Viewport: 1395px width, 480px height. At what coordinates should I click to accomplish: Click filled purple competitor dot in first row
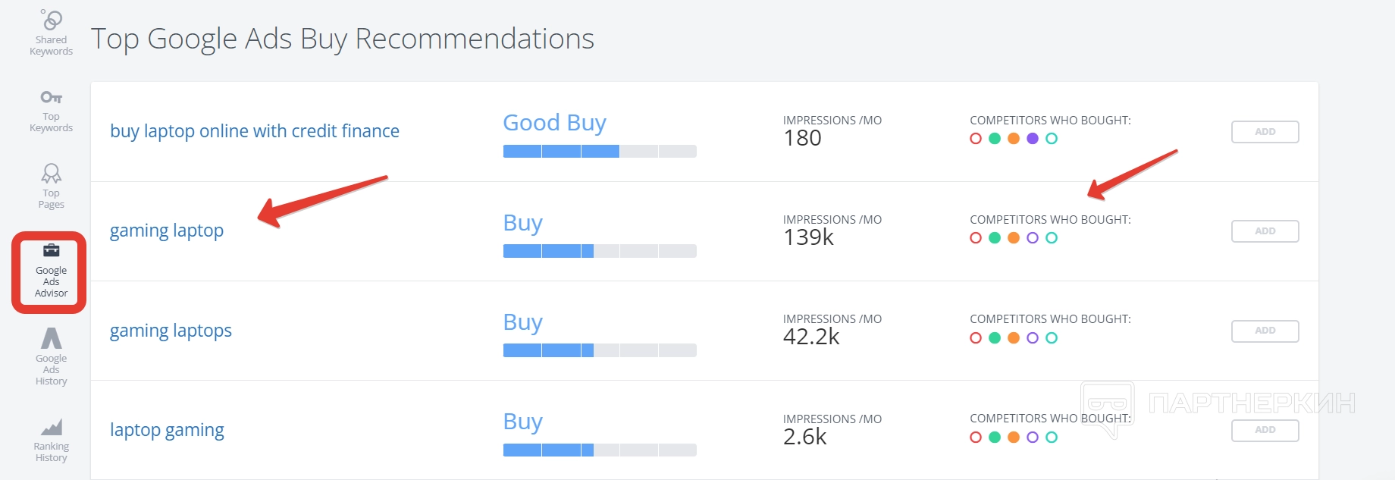coord(1033,139)
